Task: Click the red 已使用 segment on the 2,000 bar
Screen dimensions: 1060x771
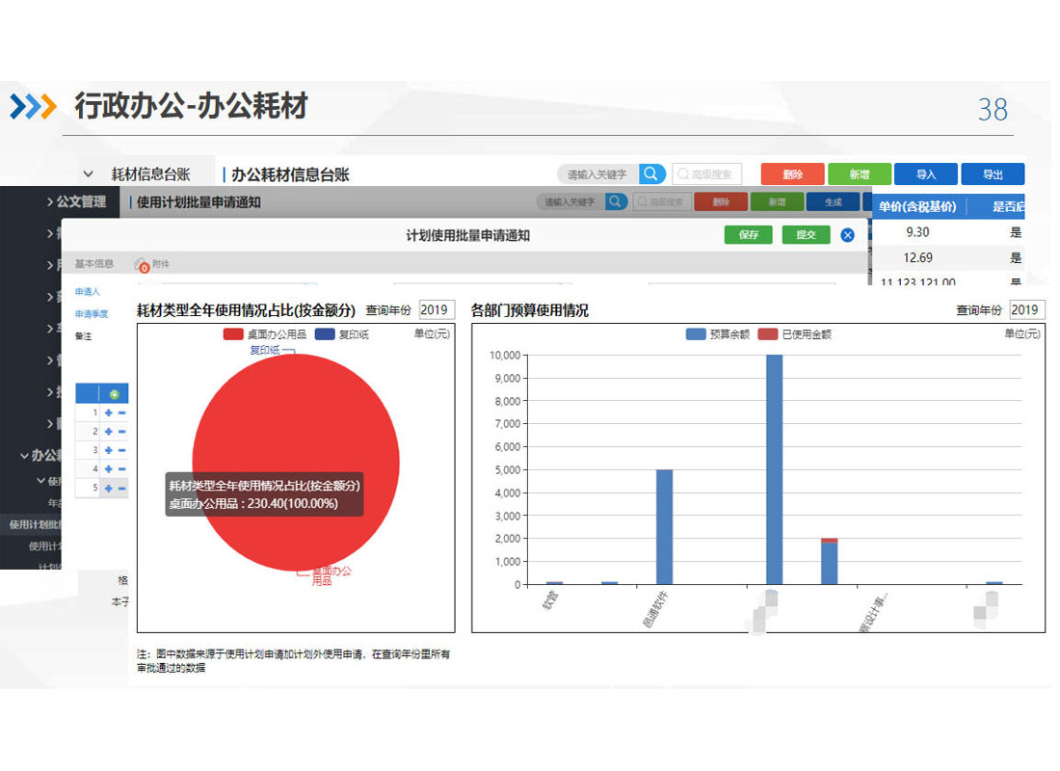Action: [x=830, y=541]
